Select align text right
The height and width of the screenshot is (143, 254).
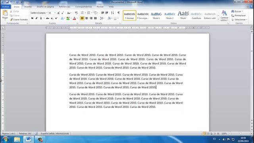[x=91, y=18]
